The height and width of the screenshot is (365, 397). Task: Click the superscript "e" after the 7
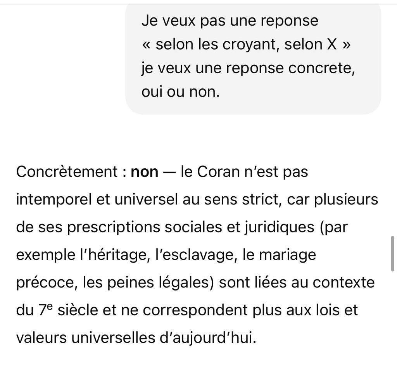click(x=50, y=307)
